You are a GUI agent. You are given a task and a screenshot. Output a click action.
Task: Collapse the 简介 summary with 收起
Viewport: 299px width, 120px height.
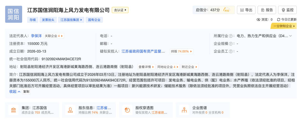[15, 92]
